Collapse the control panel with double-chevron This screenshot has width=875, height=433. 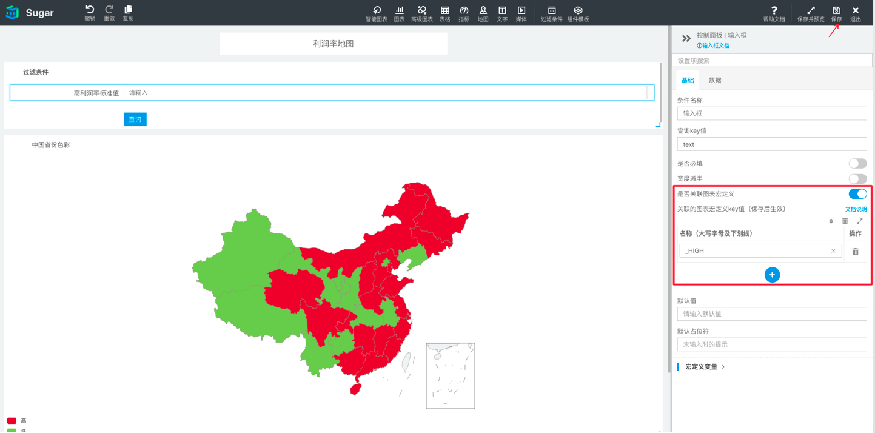686,39
